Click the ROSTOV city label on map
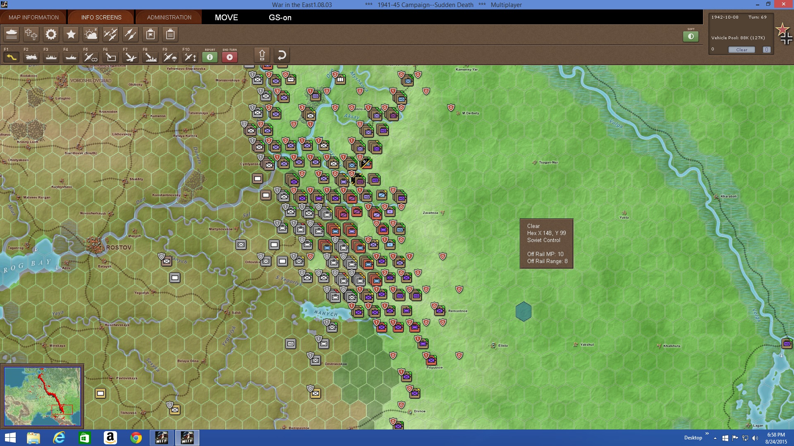The image size is (794, 446). (x=119, y=247)
